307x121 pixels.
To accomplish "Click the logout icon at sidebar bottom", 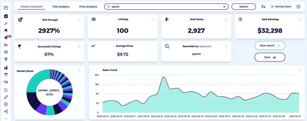I will [x=6, y=112].
